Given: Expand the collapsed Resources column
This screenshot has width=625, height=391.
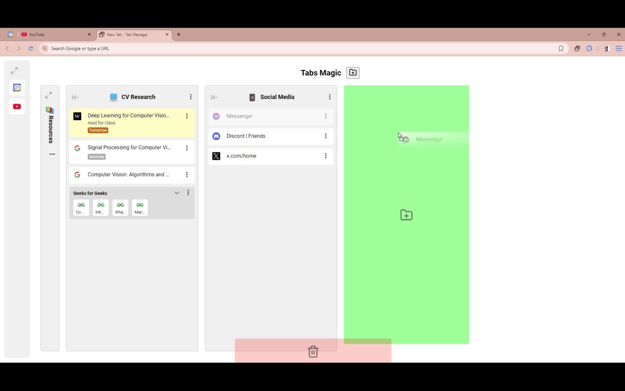Looking at the screenshot, I should pos(48,95).
